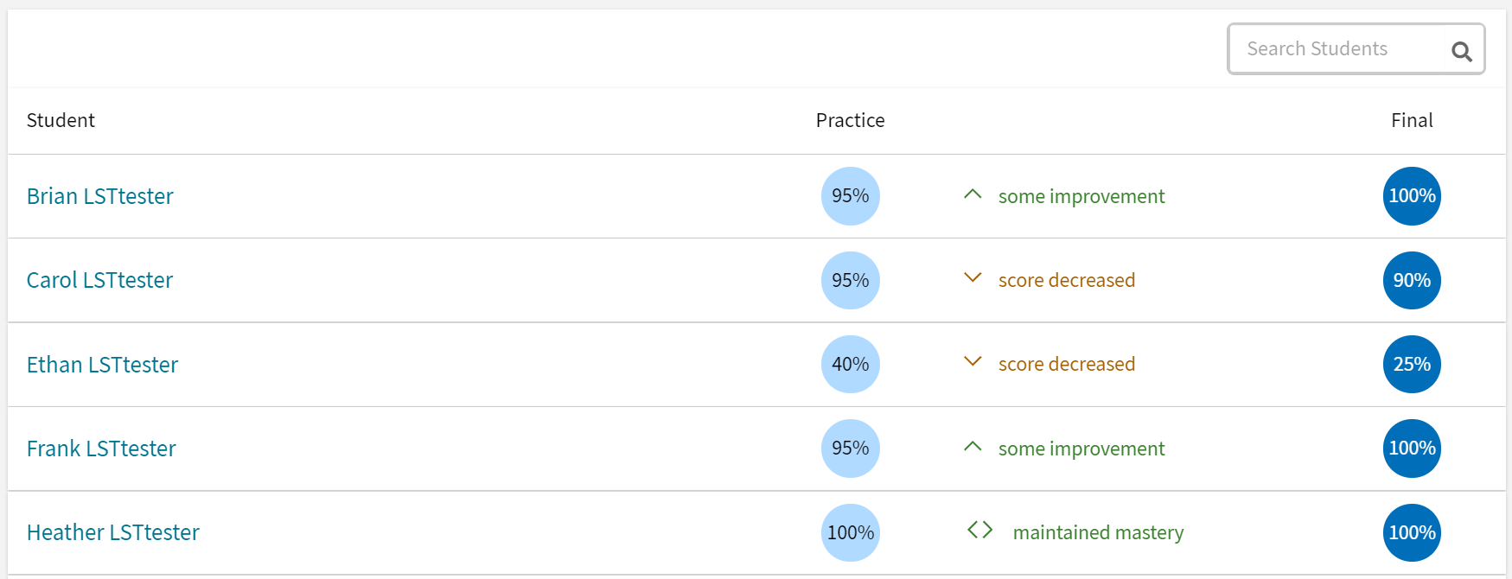Click Ethan's down-arrow score decreased icon

(x=973, y=362)
